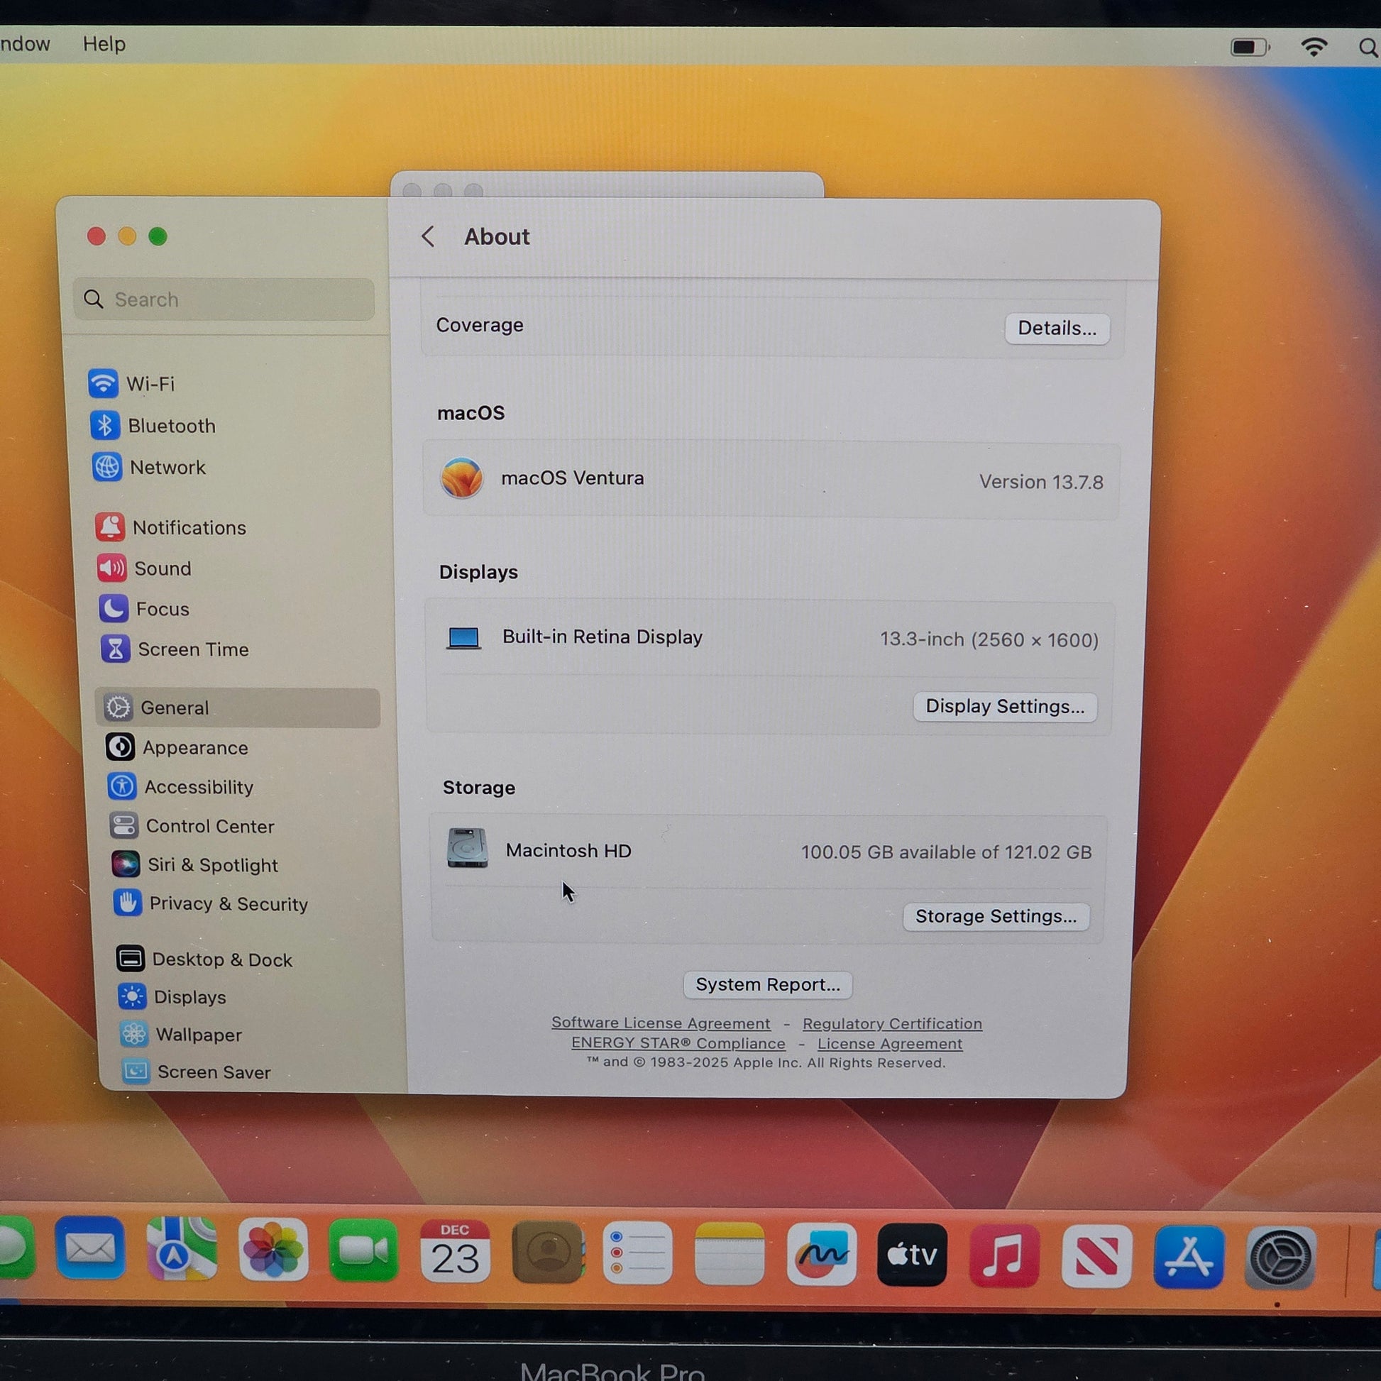The width and height of the screenshot is (1381, 1381).
Task: Open the System Report button
Action: [767, 984]
